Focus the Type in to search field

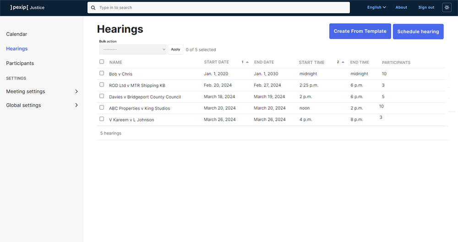(x=220, y=8)
